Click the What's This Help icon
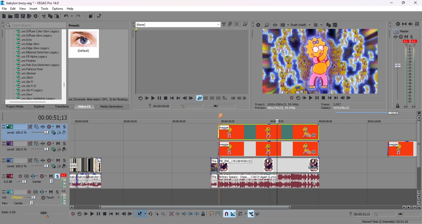 99,16
